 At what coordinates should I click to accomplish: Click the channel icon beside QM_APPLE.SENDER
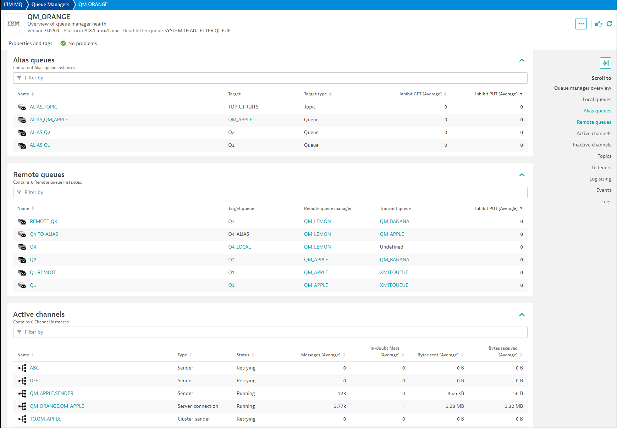point(22,394)
